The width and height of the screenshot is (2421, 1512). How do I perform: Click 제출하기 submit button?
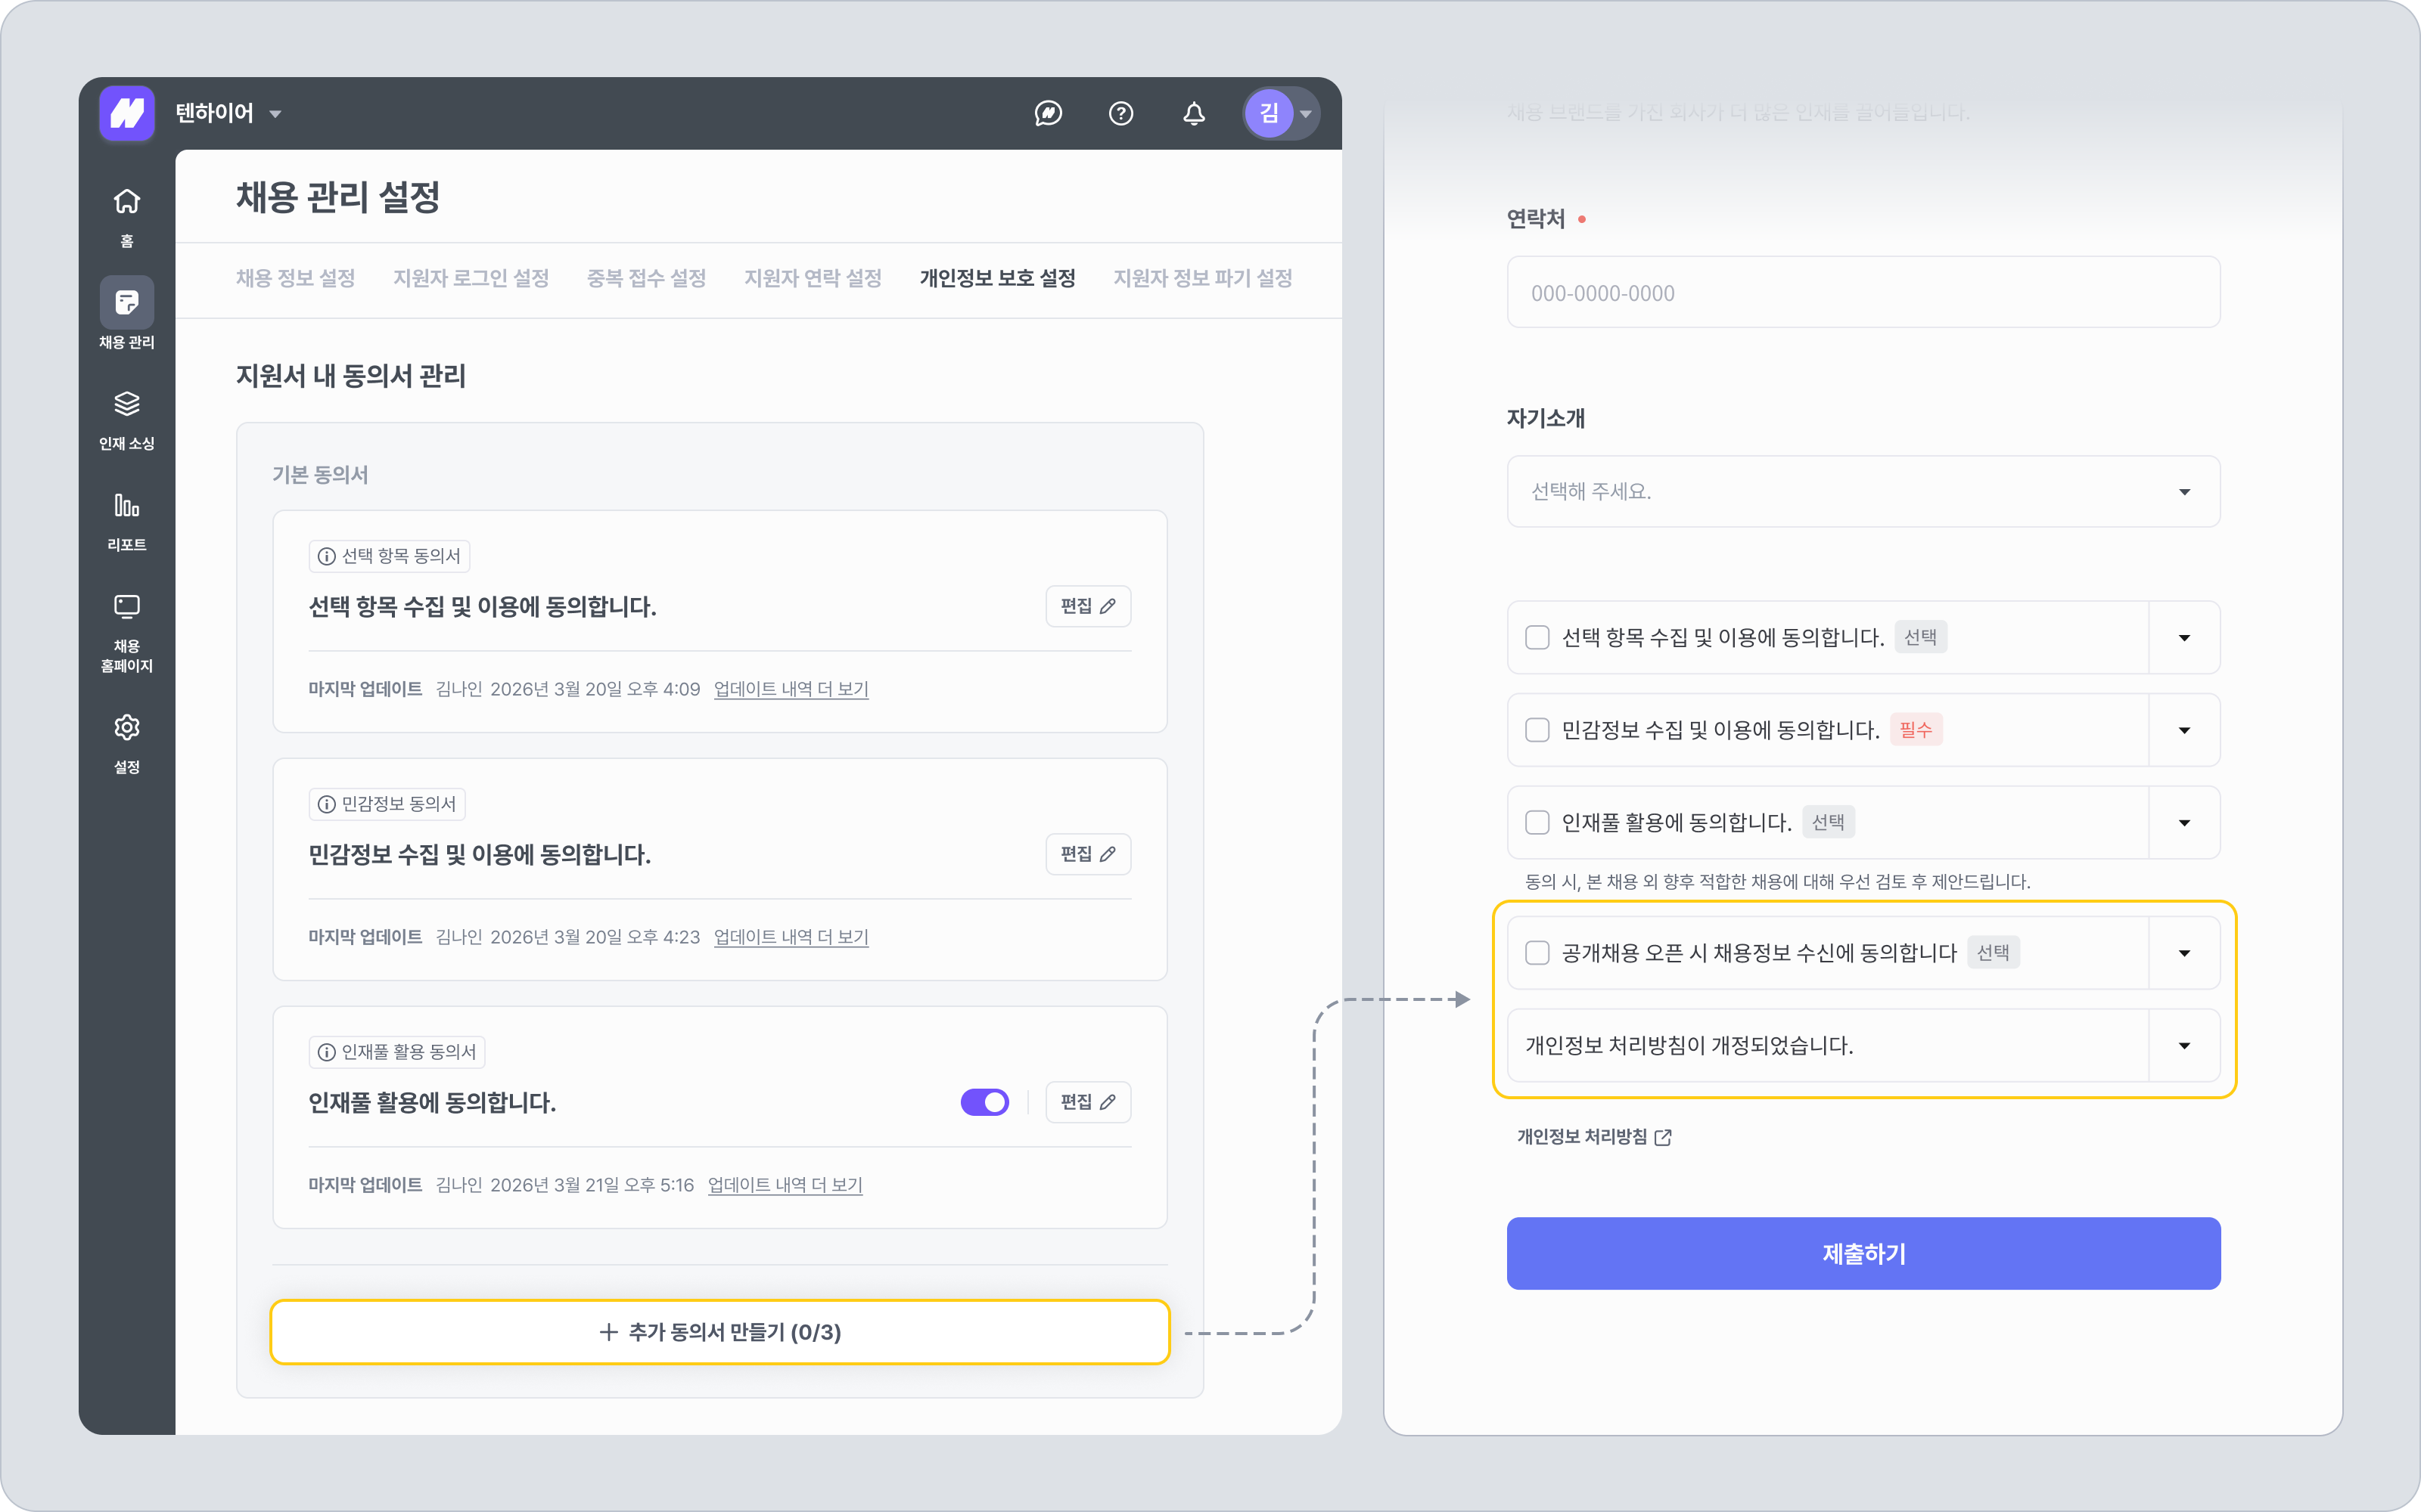click(1863, 1253)
